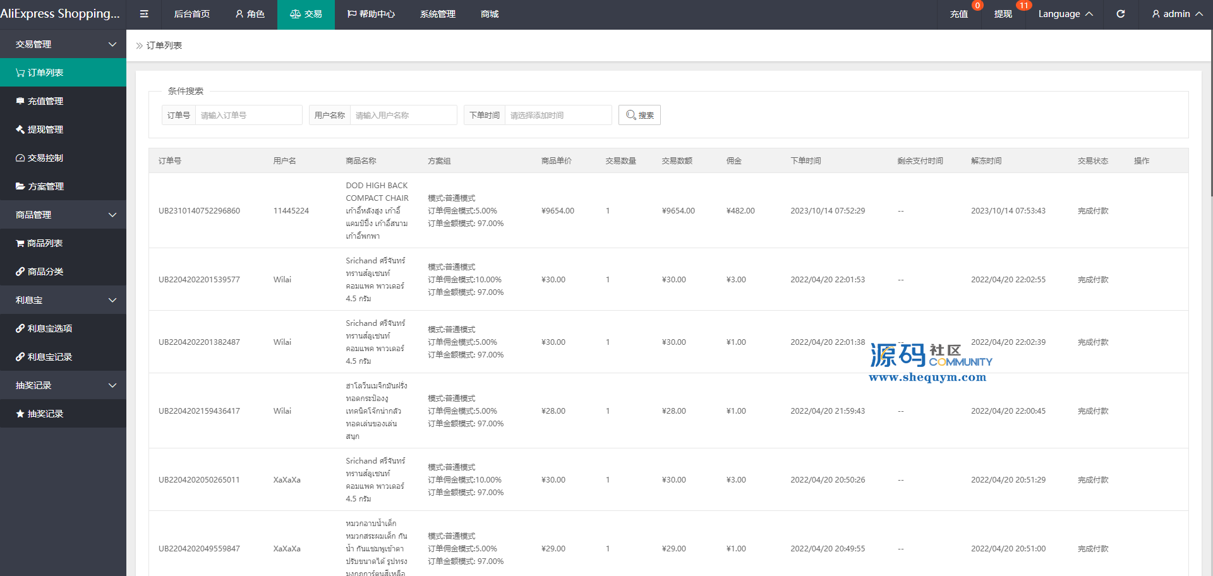Click order number UB2204202049559847
The width and height of the screenshot is (1213, 576).
coord(199,549)
